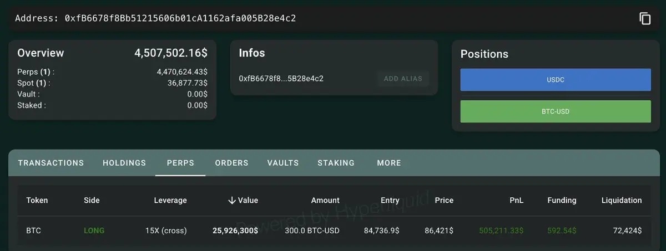Open the Orders tab

pyautogui.click(x=231, y=163)
